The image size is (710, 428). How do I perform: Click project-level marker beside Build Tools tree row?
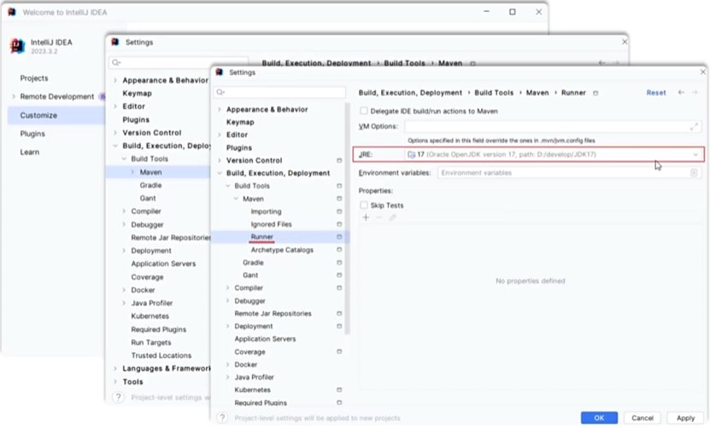pyautogui.click(x=339, y=186)
